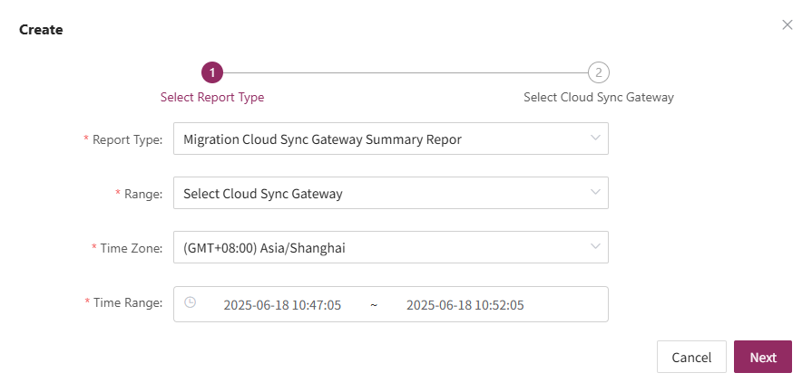Click the Next button

[763, 357]
